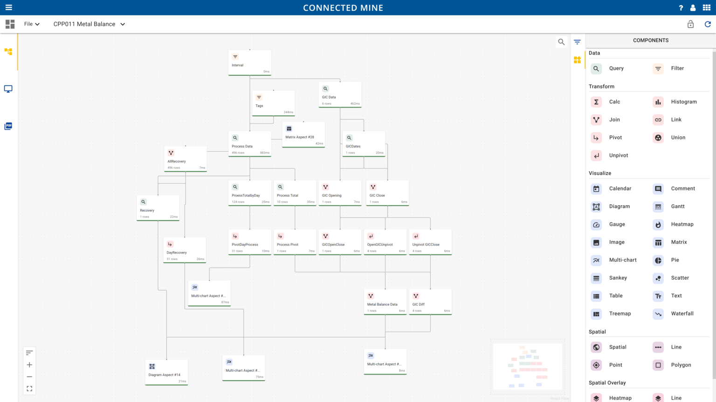Add a Query component

pyautogui.click(x=616, y=68)
